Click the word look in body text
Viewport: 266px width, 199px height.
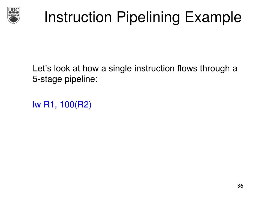click(62, 68)
